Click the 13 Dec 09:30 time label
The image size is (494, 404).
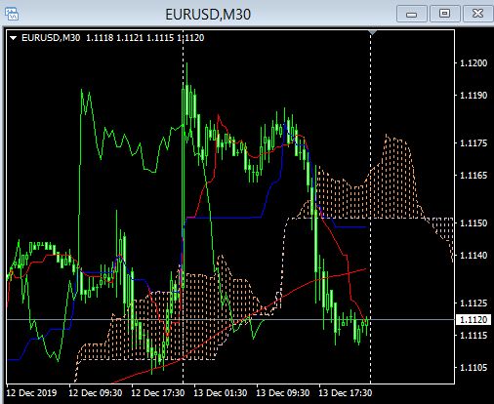[x=283, y=393]
